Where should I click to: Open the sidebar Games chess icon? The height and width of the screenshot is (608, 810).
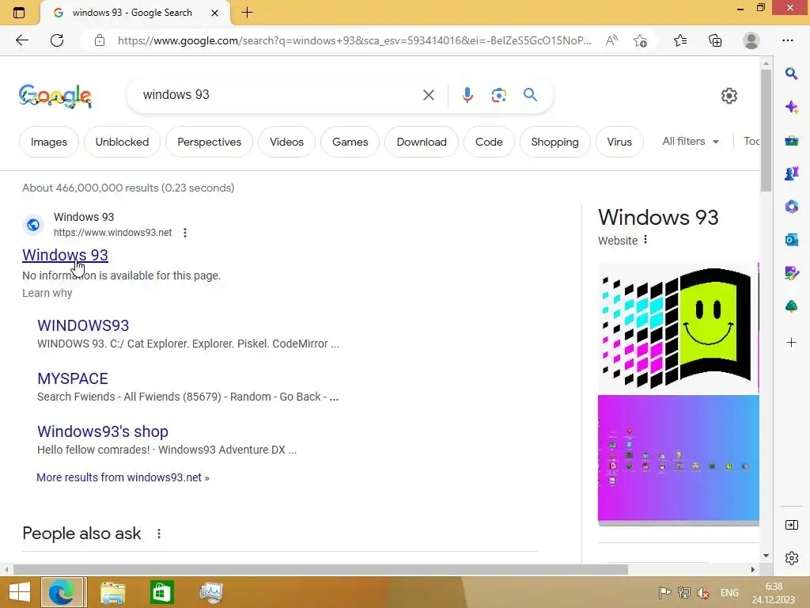(791, 173)
